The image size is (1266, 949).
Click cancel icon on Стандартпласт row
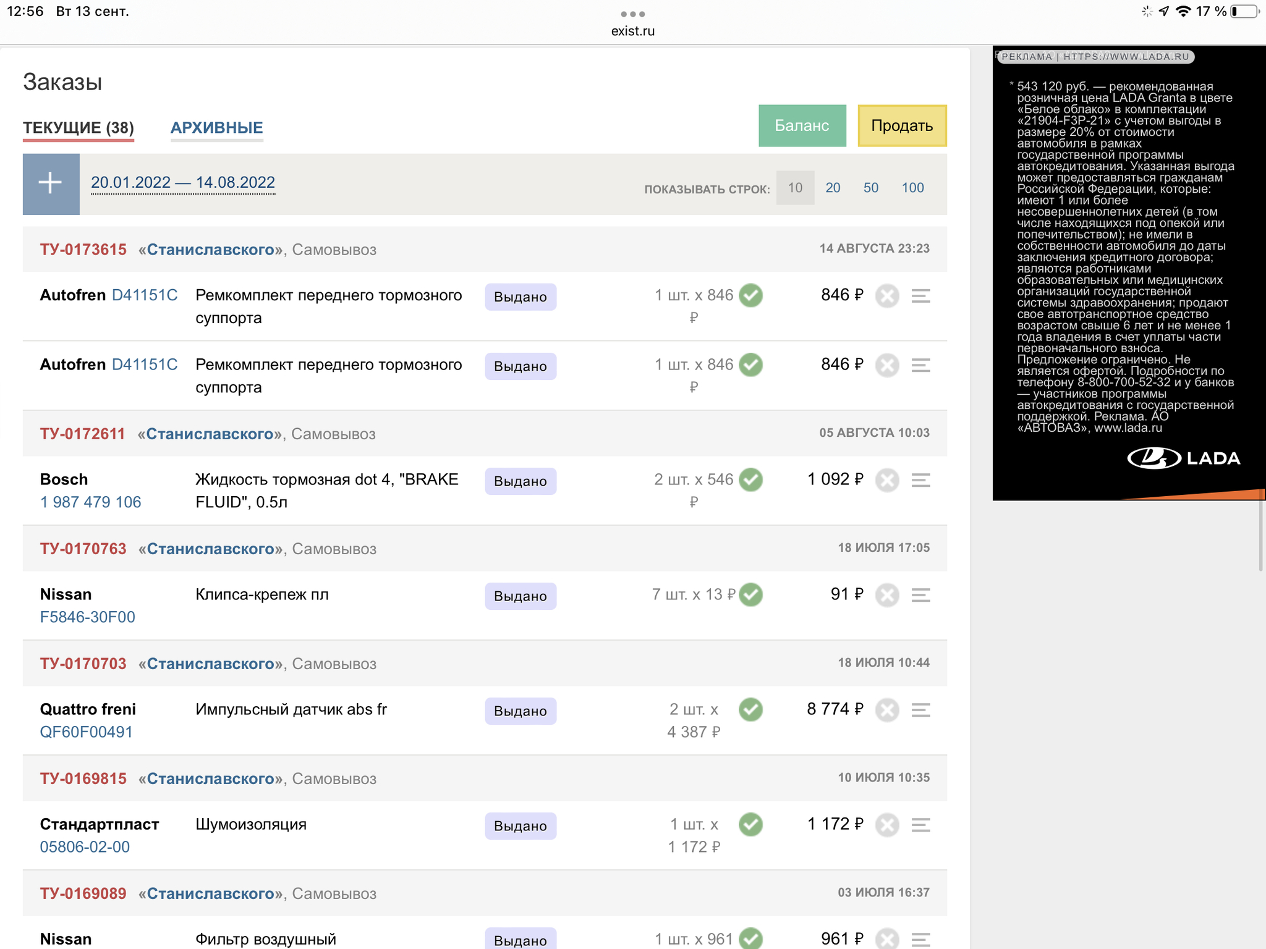(887, 825)
